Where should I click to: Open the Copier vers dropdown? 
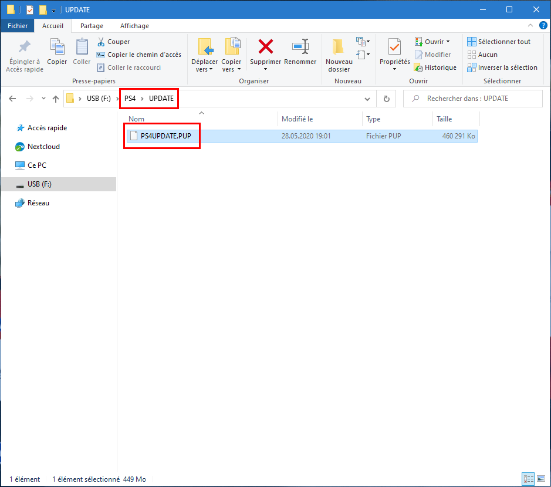[231, 55]
